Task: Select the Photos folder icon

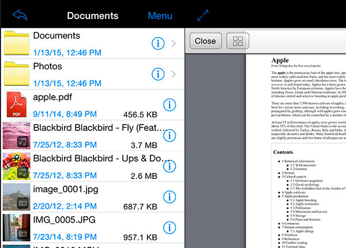Action: point(16,74)
